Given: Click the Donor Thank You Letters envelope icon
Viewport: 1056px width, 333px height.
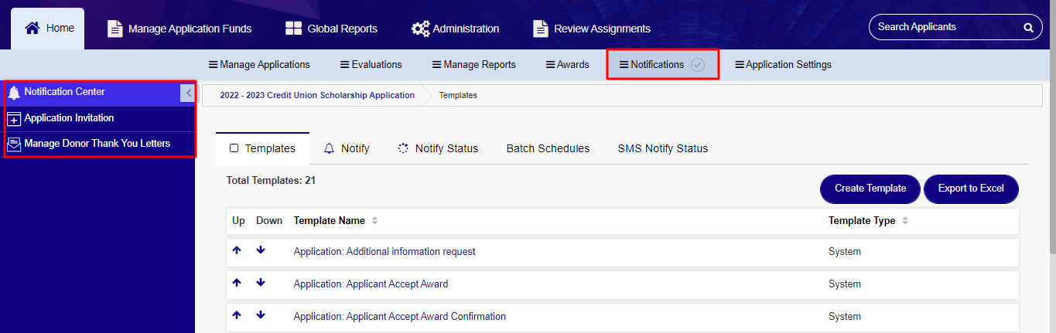Looking at the screenshot, I should pos(14,144).
